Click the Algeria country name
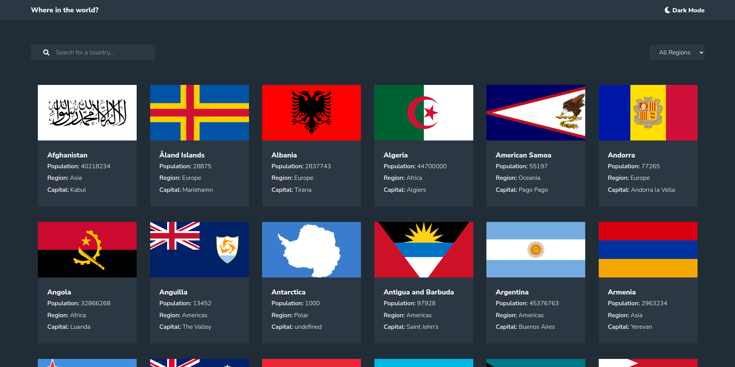The height and width of the screenshot is (367, 735). pyautogui.click(x=396, y=155)
